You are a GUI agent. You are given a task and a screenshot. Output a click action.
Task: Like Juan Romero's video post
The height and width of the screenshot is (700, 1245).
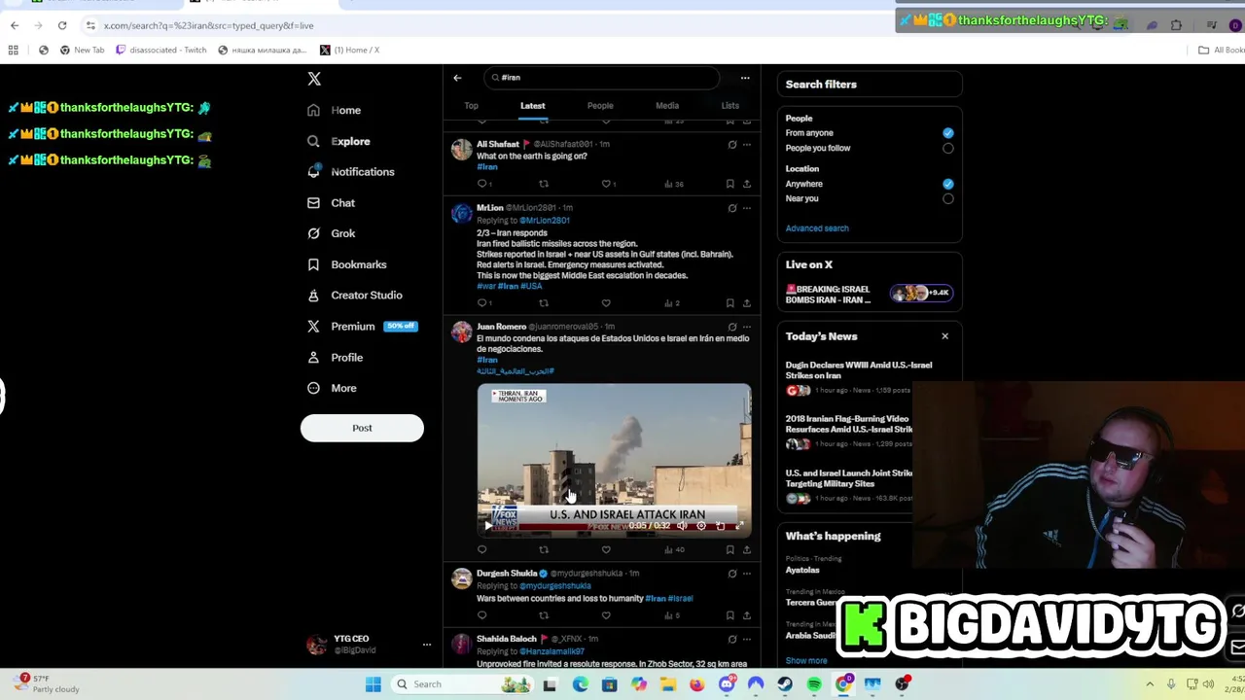(606, 549)
